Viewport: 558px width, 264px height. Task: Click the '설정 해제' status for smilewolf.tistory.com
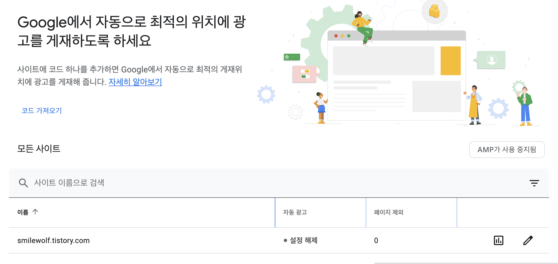coord(301,240)
